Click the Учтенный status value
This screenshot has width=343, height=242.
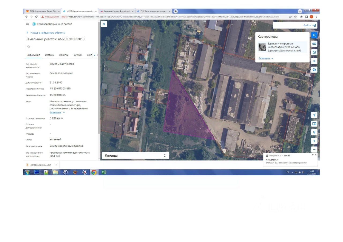[x=55, y=139]
